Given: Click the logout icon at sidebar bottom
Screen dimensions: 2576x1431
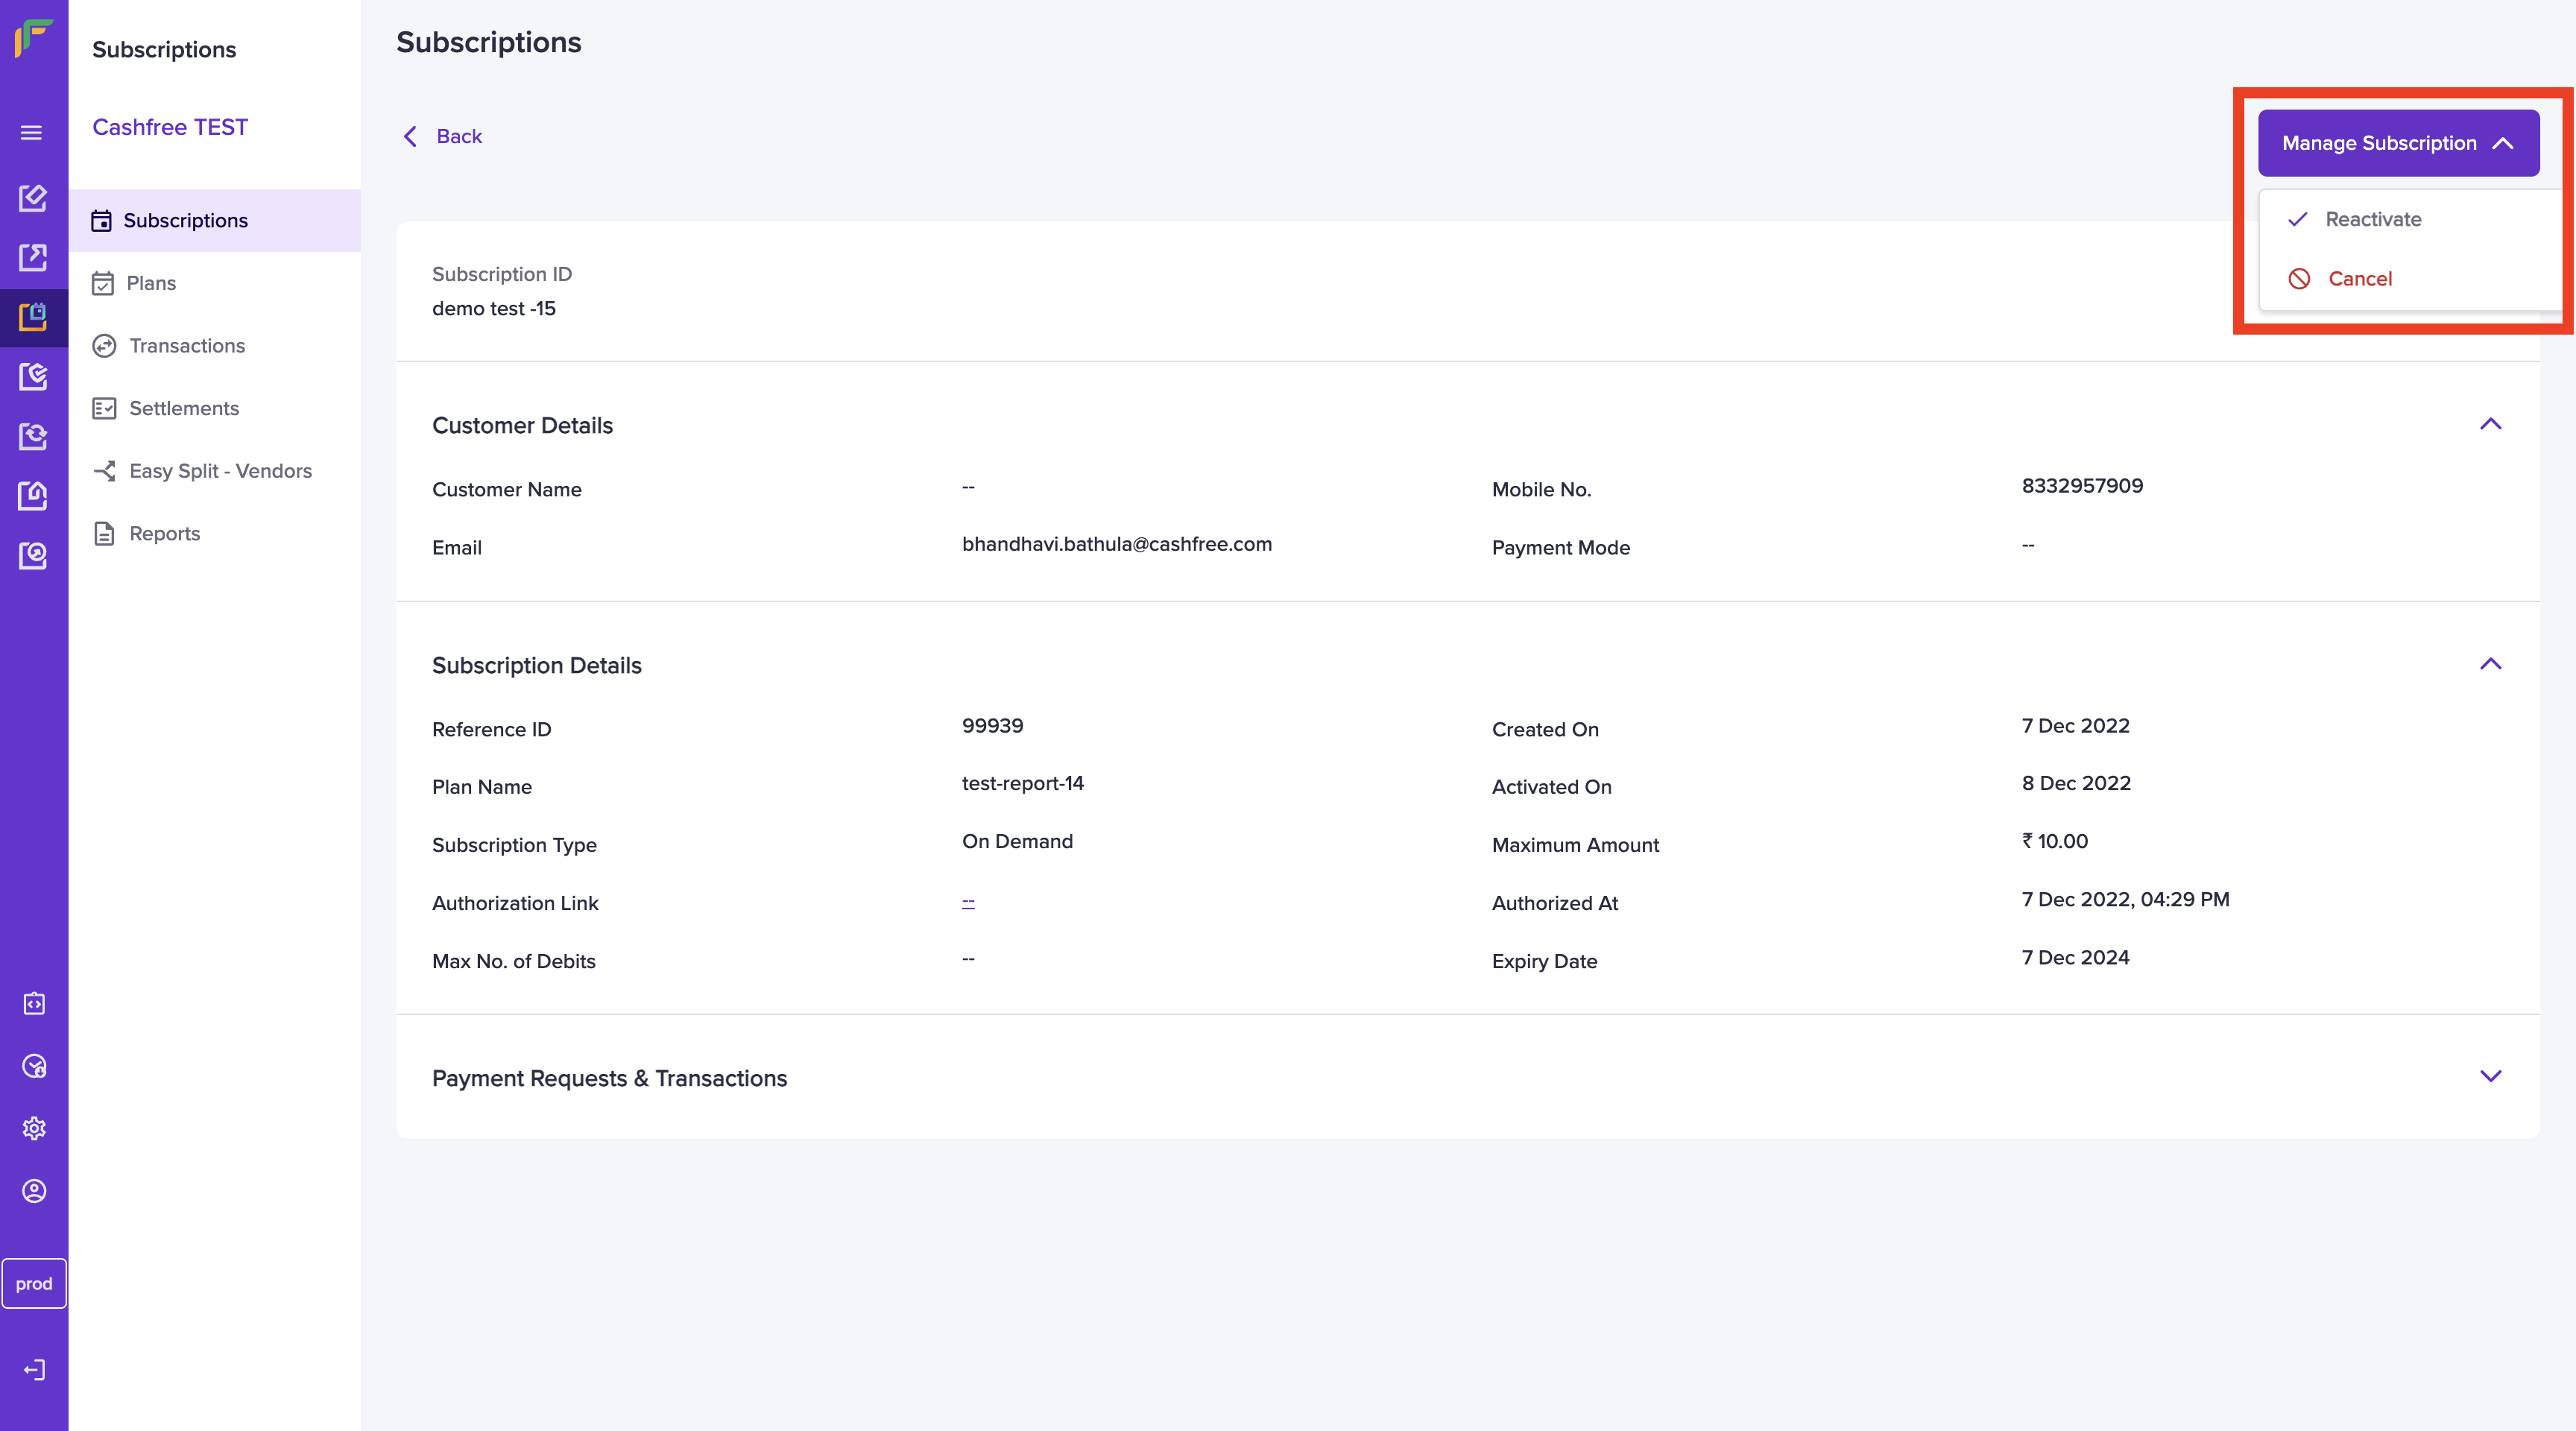Looking at the screenshot, I should point(34,1369).
